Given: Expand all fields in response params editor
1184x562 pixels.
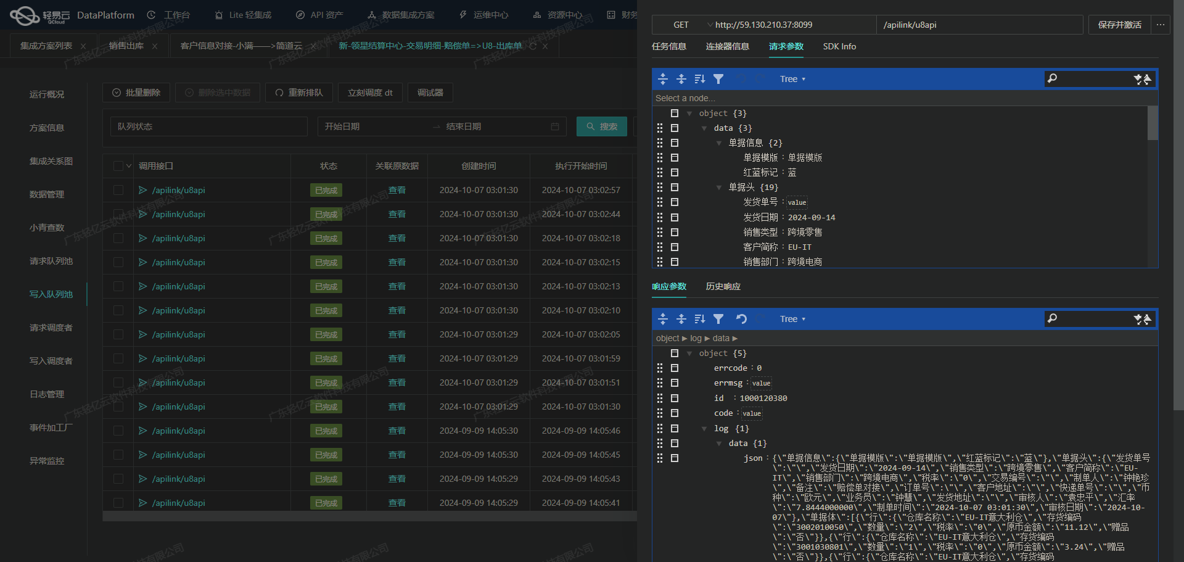Looking at the screenshot, I should [x=663, y=319].
